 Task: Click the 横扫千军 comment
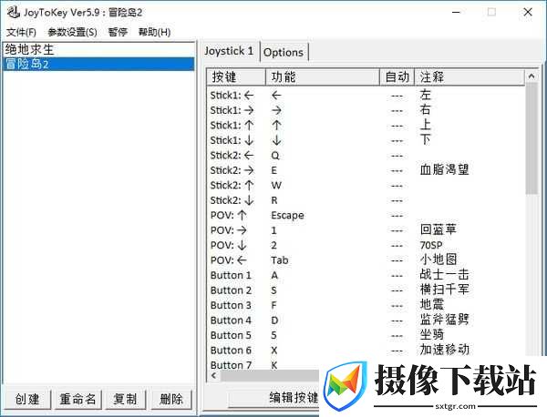pos(445,290)
